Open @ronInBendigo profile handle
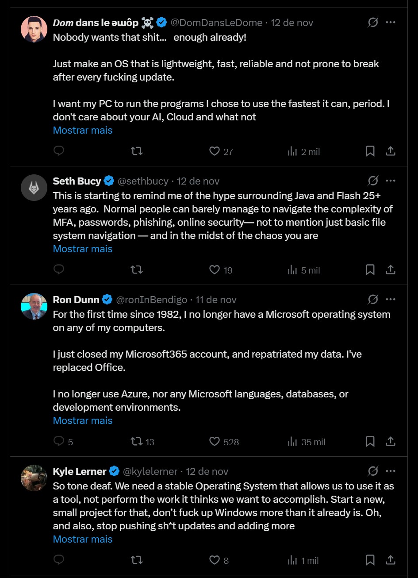The height and width of the screenshot is (578, 418). tap(152, 300)
